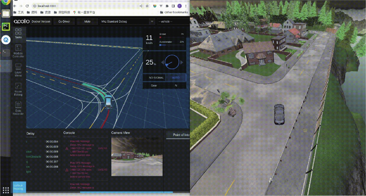Open the vehicle selection dropdown

tap(172, 21)
